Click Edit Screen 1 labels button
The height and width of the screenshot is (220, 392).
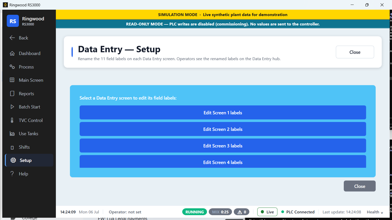pos(223,113)
